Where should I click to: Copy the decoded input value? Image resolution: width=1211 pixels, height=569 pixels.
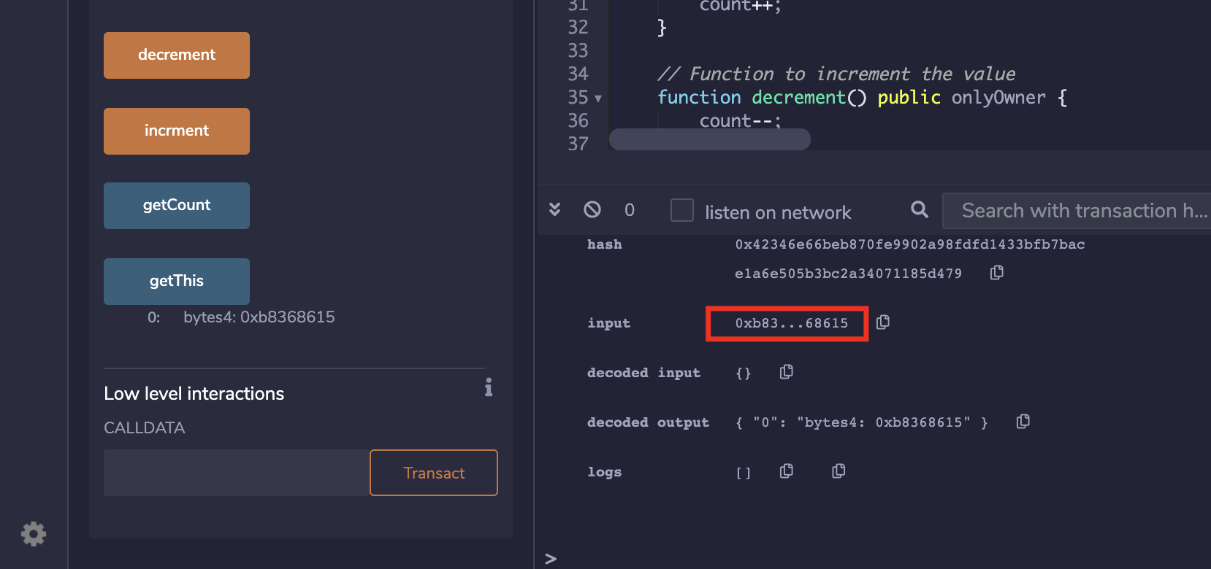786,371
